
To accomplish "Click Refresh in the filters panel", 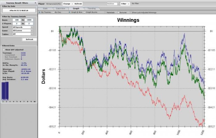I will [30, 39].
